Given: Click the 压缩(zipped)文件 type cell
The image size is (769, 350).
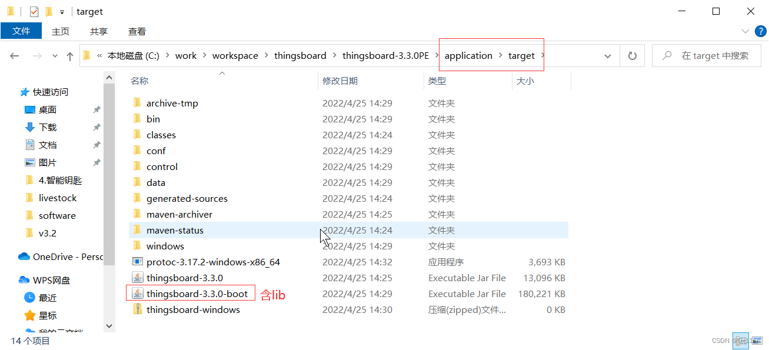Looking at the screenshot, I should point(467,309).
